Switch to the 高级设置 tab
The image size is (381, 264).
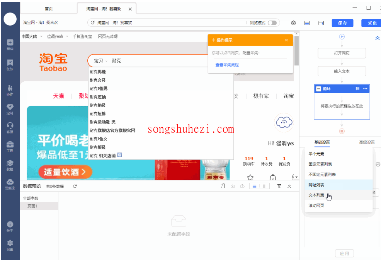tap(367, 142)
